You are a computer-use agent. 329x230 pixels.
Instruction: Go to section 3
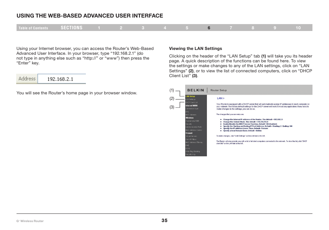(x=143, y=28)
